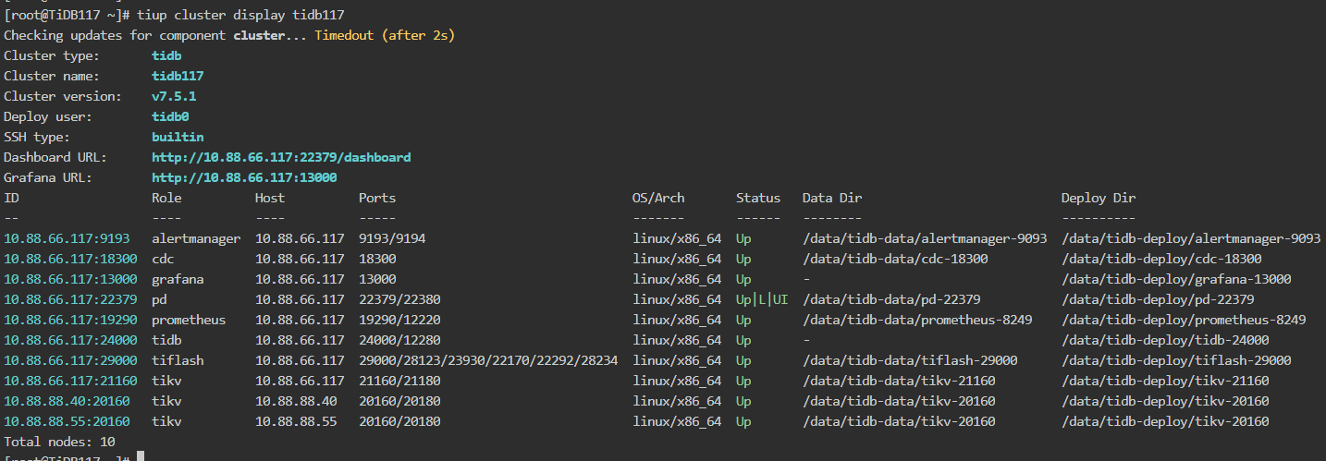Click data dir /data/tidb-data/prometheus-8249
The image size is (1326, 461).
tap(917, 320)
